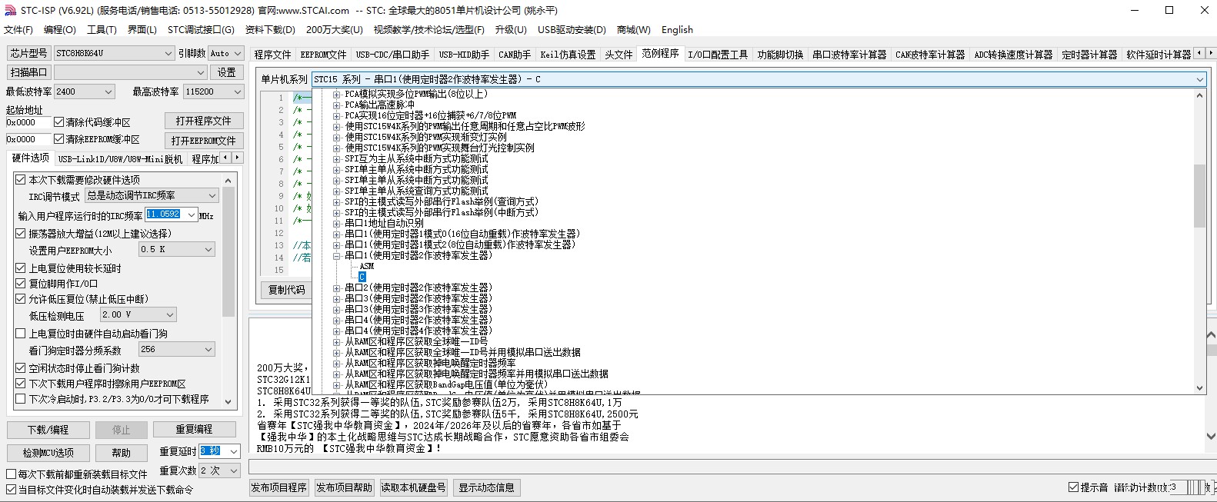Toggle 上电复位使用较长延时 checkbox
This screenshot has height=502, width=1217.
pos(21,268)
